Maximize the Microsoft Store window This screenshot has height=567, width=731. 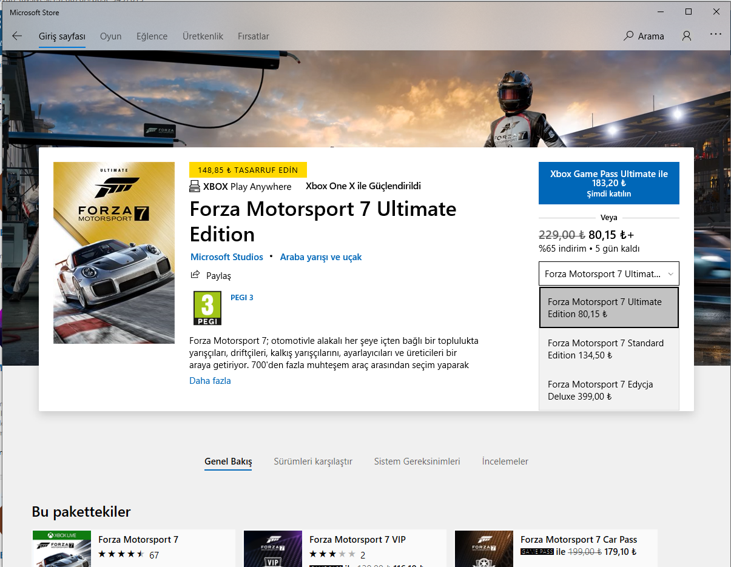689,12
